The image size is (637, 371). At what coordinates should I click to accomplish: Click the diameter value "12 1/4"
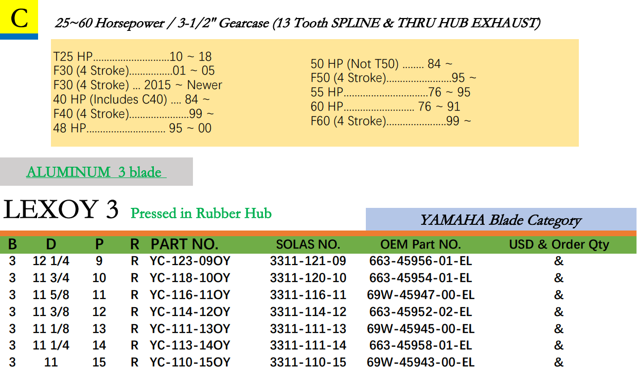click(x=51, y=261)
